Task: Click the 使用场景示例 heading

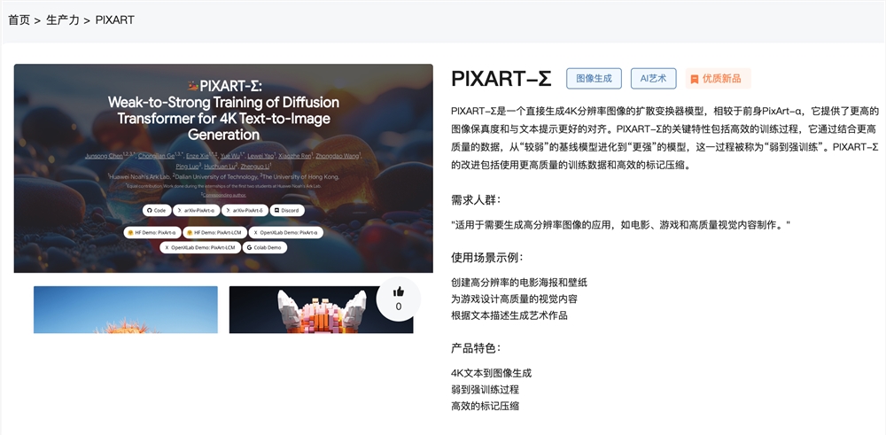Action: pyautogui.click(x=487, y=258)
